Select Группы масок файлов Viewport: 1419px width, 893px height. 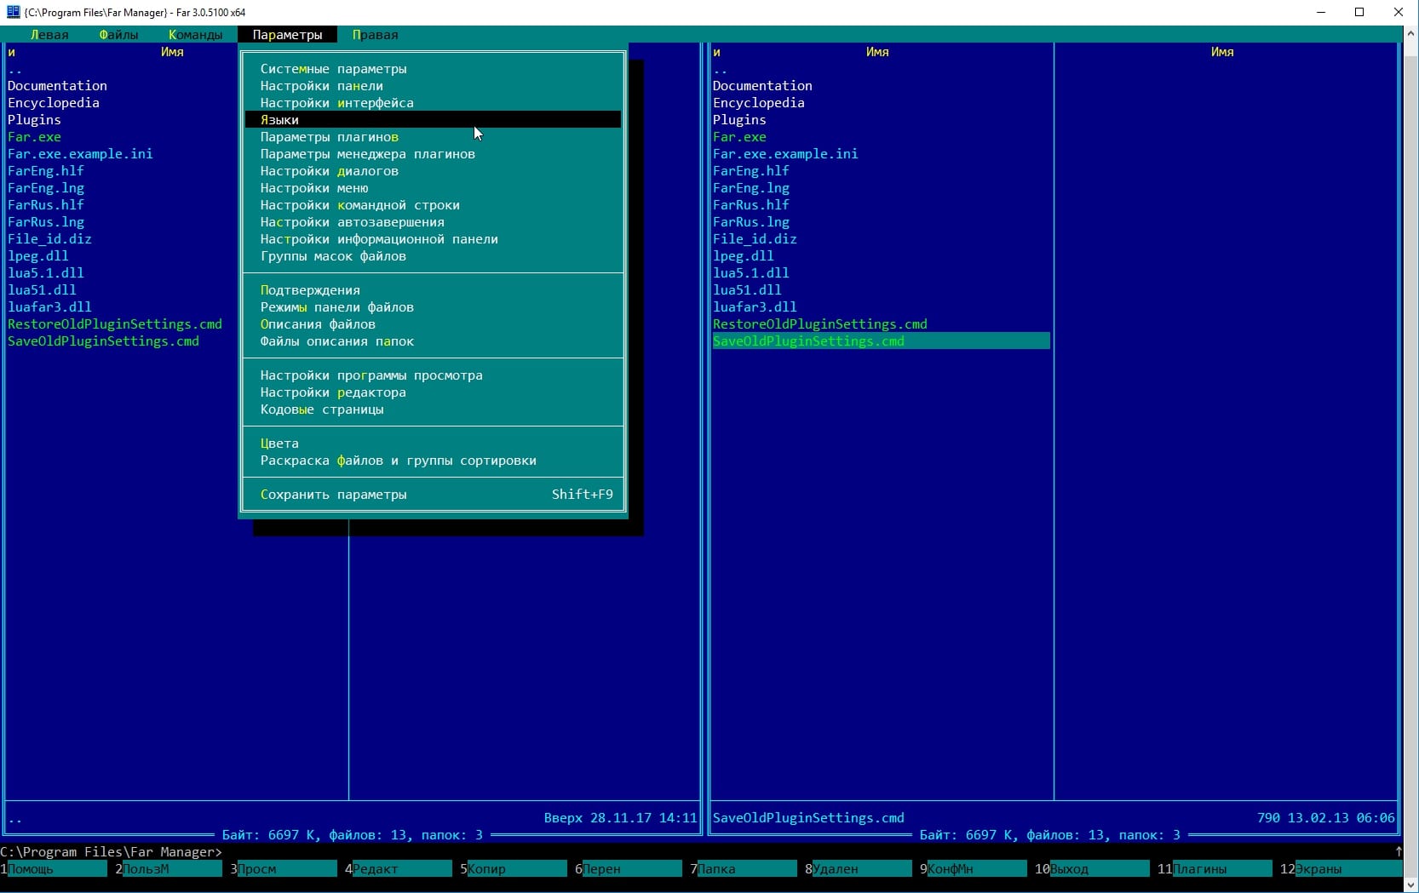(433, 256)
